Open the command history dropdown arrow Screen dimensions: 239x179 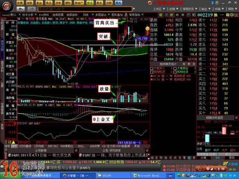pyautogui.click(x=134, y=9)
